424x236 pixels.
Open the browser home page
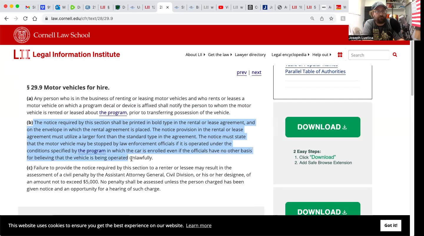(35, 18)
